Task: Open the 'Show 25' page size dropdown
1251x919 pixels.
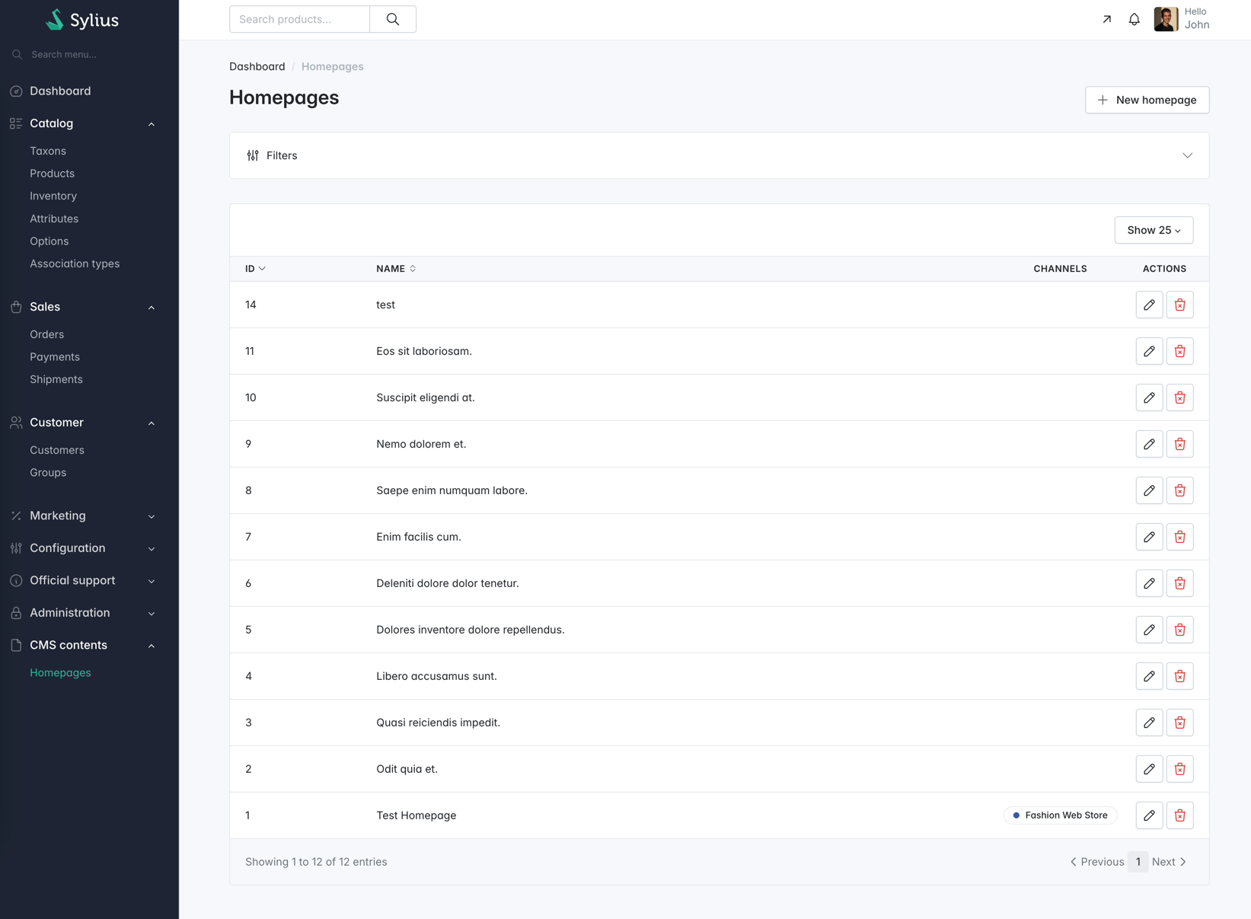Action: (1154, 230)
